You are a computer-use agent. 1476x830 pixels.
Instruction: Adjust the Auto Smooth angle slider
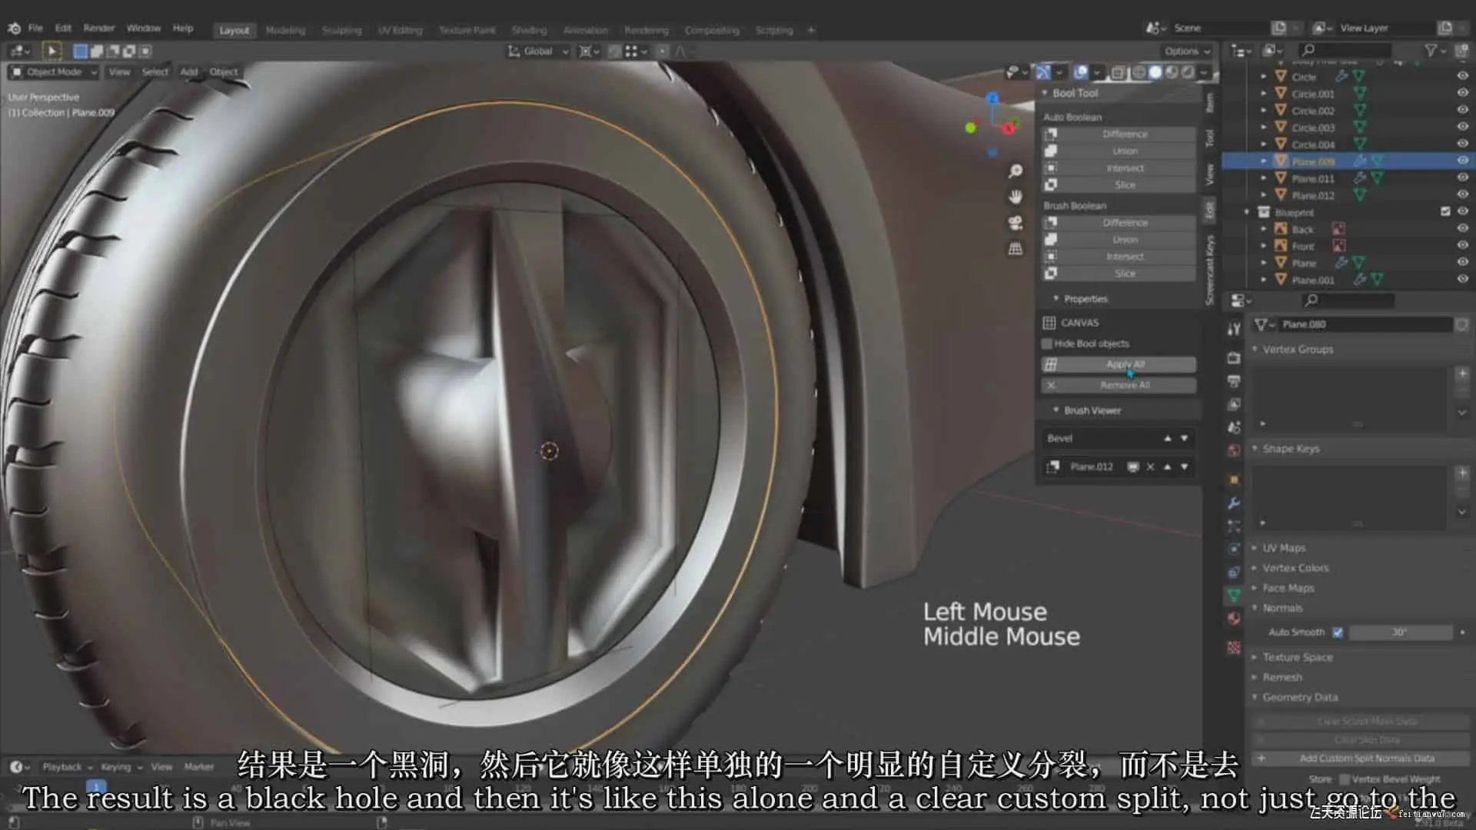pyautogui.click(x=1399, y=632)
